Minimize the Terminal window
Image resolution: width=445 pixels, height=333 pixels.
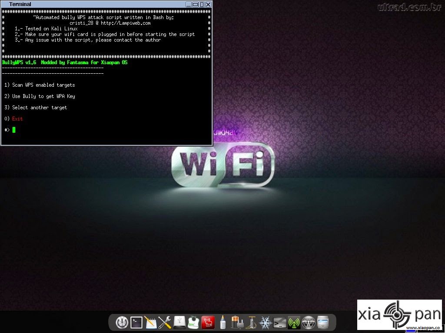(x=189, y=4)
